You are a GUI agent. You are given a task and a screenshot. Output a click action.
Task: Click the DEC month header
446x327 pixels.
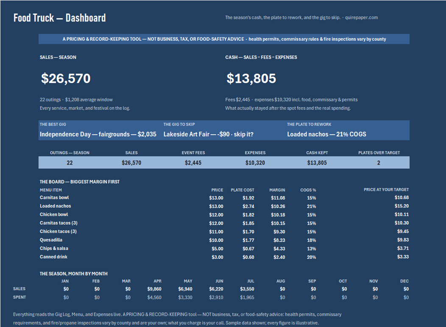pos(404,281)
